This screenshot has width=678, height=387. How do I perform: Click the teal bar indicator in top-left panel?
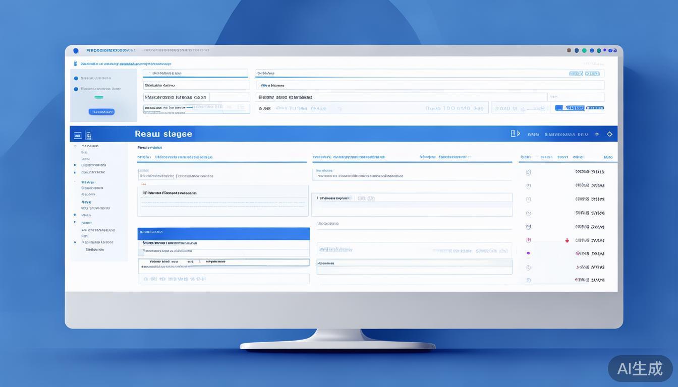tap(99, 97)
